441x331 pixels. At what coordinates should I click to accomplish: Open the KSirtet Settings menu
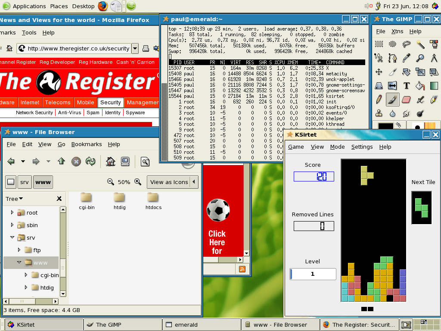pos(362,147)
